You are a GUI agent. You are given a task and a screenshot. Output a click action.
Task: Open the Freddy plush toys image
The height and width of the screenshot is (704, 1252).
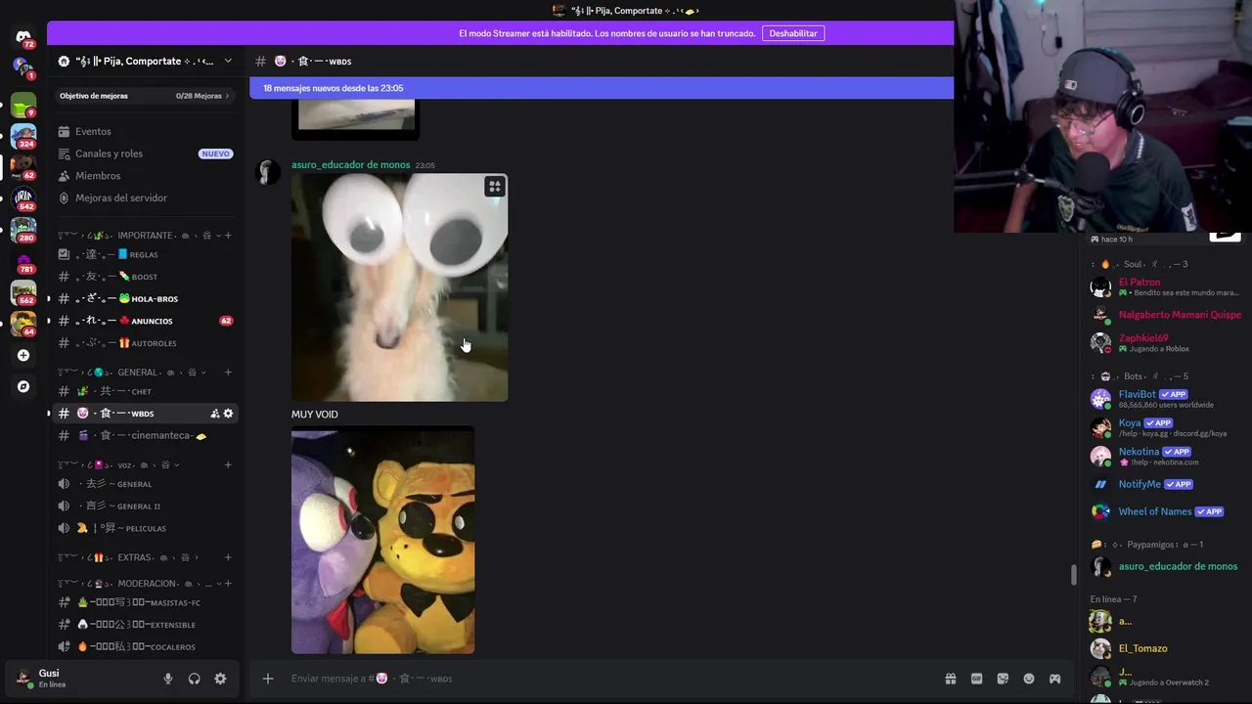382,540
